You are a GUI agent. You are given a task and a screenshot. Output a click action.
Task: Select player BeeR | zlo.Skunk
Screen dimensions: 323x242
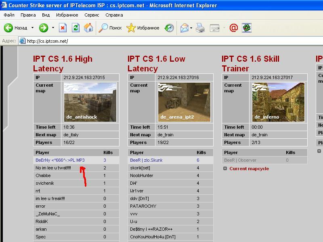coord(146,160)
